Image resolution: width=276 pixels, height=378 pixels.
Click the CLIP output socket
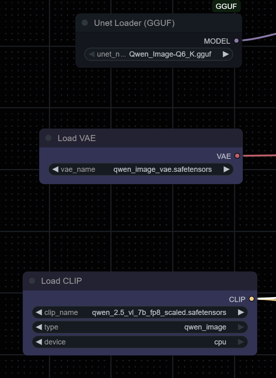pos(251,299)
